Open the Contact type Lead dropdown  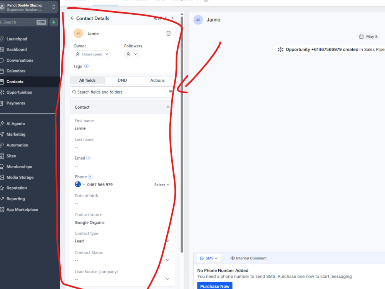[122, 241]
